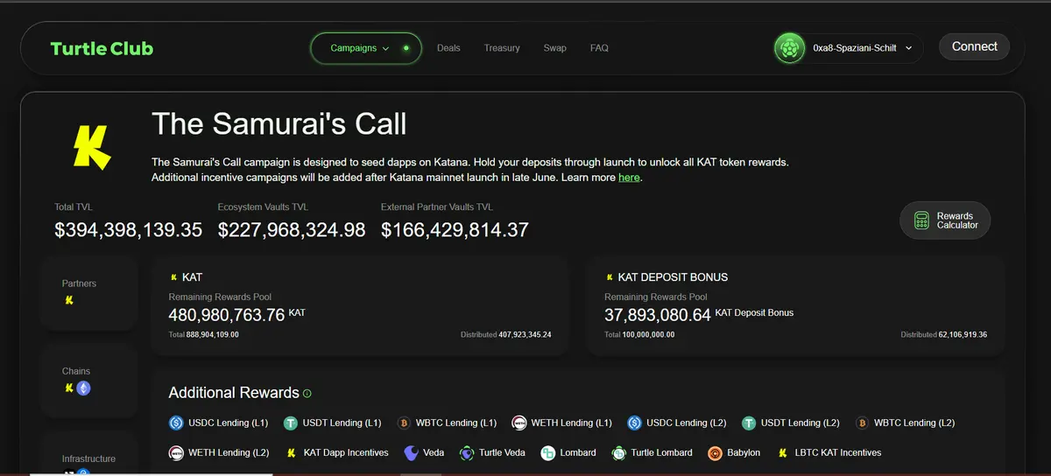1051x476 pixels.
Task: Click the KAT icon in KAT rewards card
Action: [173, 277]
